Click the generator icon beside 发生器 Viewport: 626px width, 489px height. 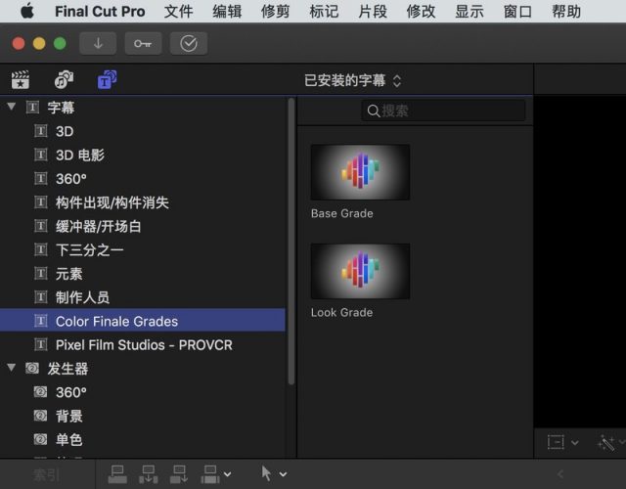32,368
